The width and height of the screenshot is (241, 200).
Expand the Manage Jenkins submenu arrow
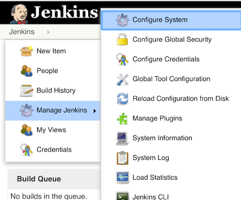point(94,111)
